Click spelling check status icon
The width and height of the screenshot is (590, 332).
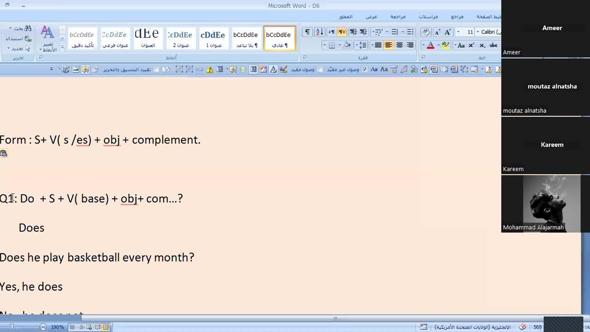[x=522, y=327]
